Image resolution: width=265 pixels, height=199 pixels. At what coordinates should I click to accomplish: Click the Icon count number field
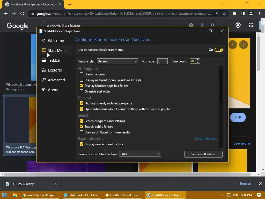coord(193,61)
